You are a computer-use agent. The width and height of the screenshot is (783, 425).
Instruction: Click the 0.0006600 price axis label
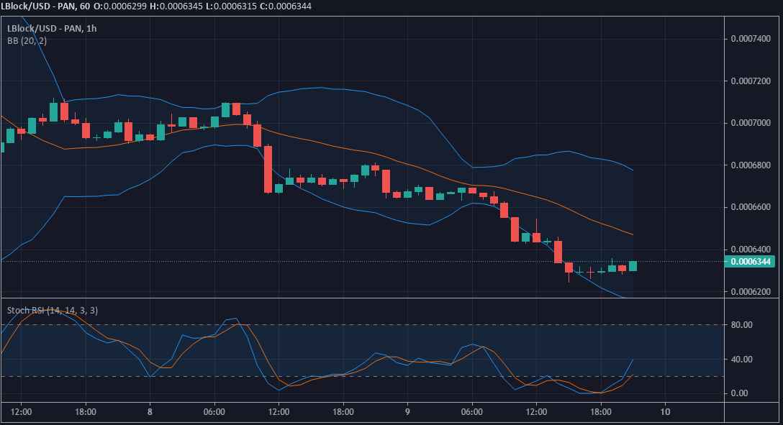pyautogui.click(x=751, y=207)
